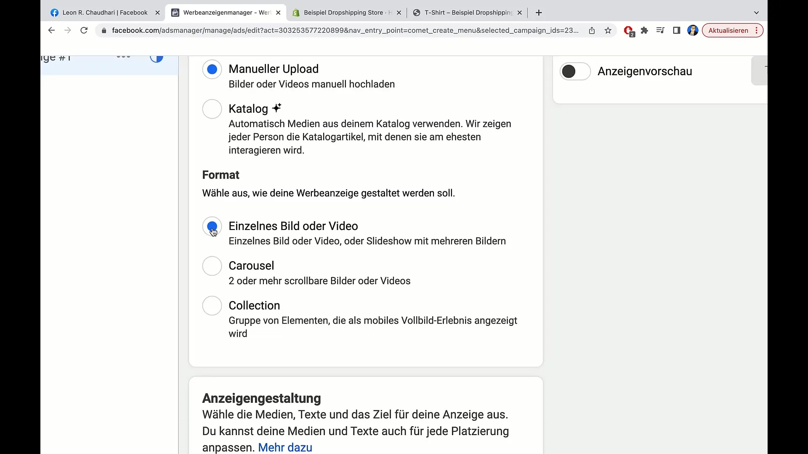Click the Manueller Upload label text
Viewport: 808px width, 454px height.
coord(274,69)
